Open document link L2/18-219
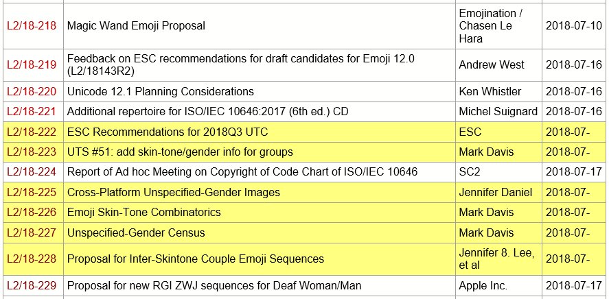The height and width of the screenshot is (299, 609). point(32,65)
